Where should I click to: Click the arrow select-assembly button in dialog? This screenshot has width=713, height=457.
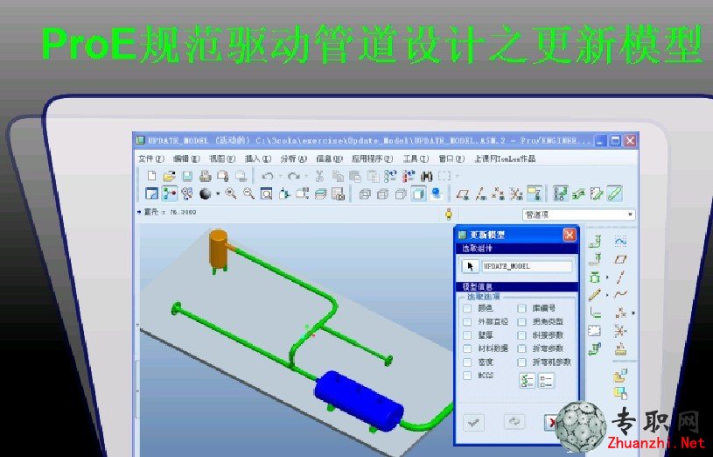point(470,266)
